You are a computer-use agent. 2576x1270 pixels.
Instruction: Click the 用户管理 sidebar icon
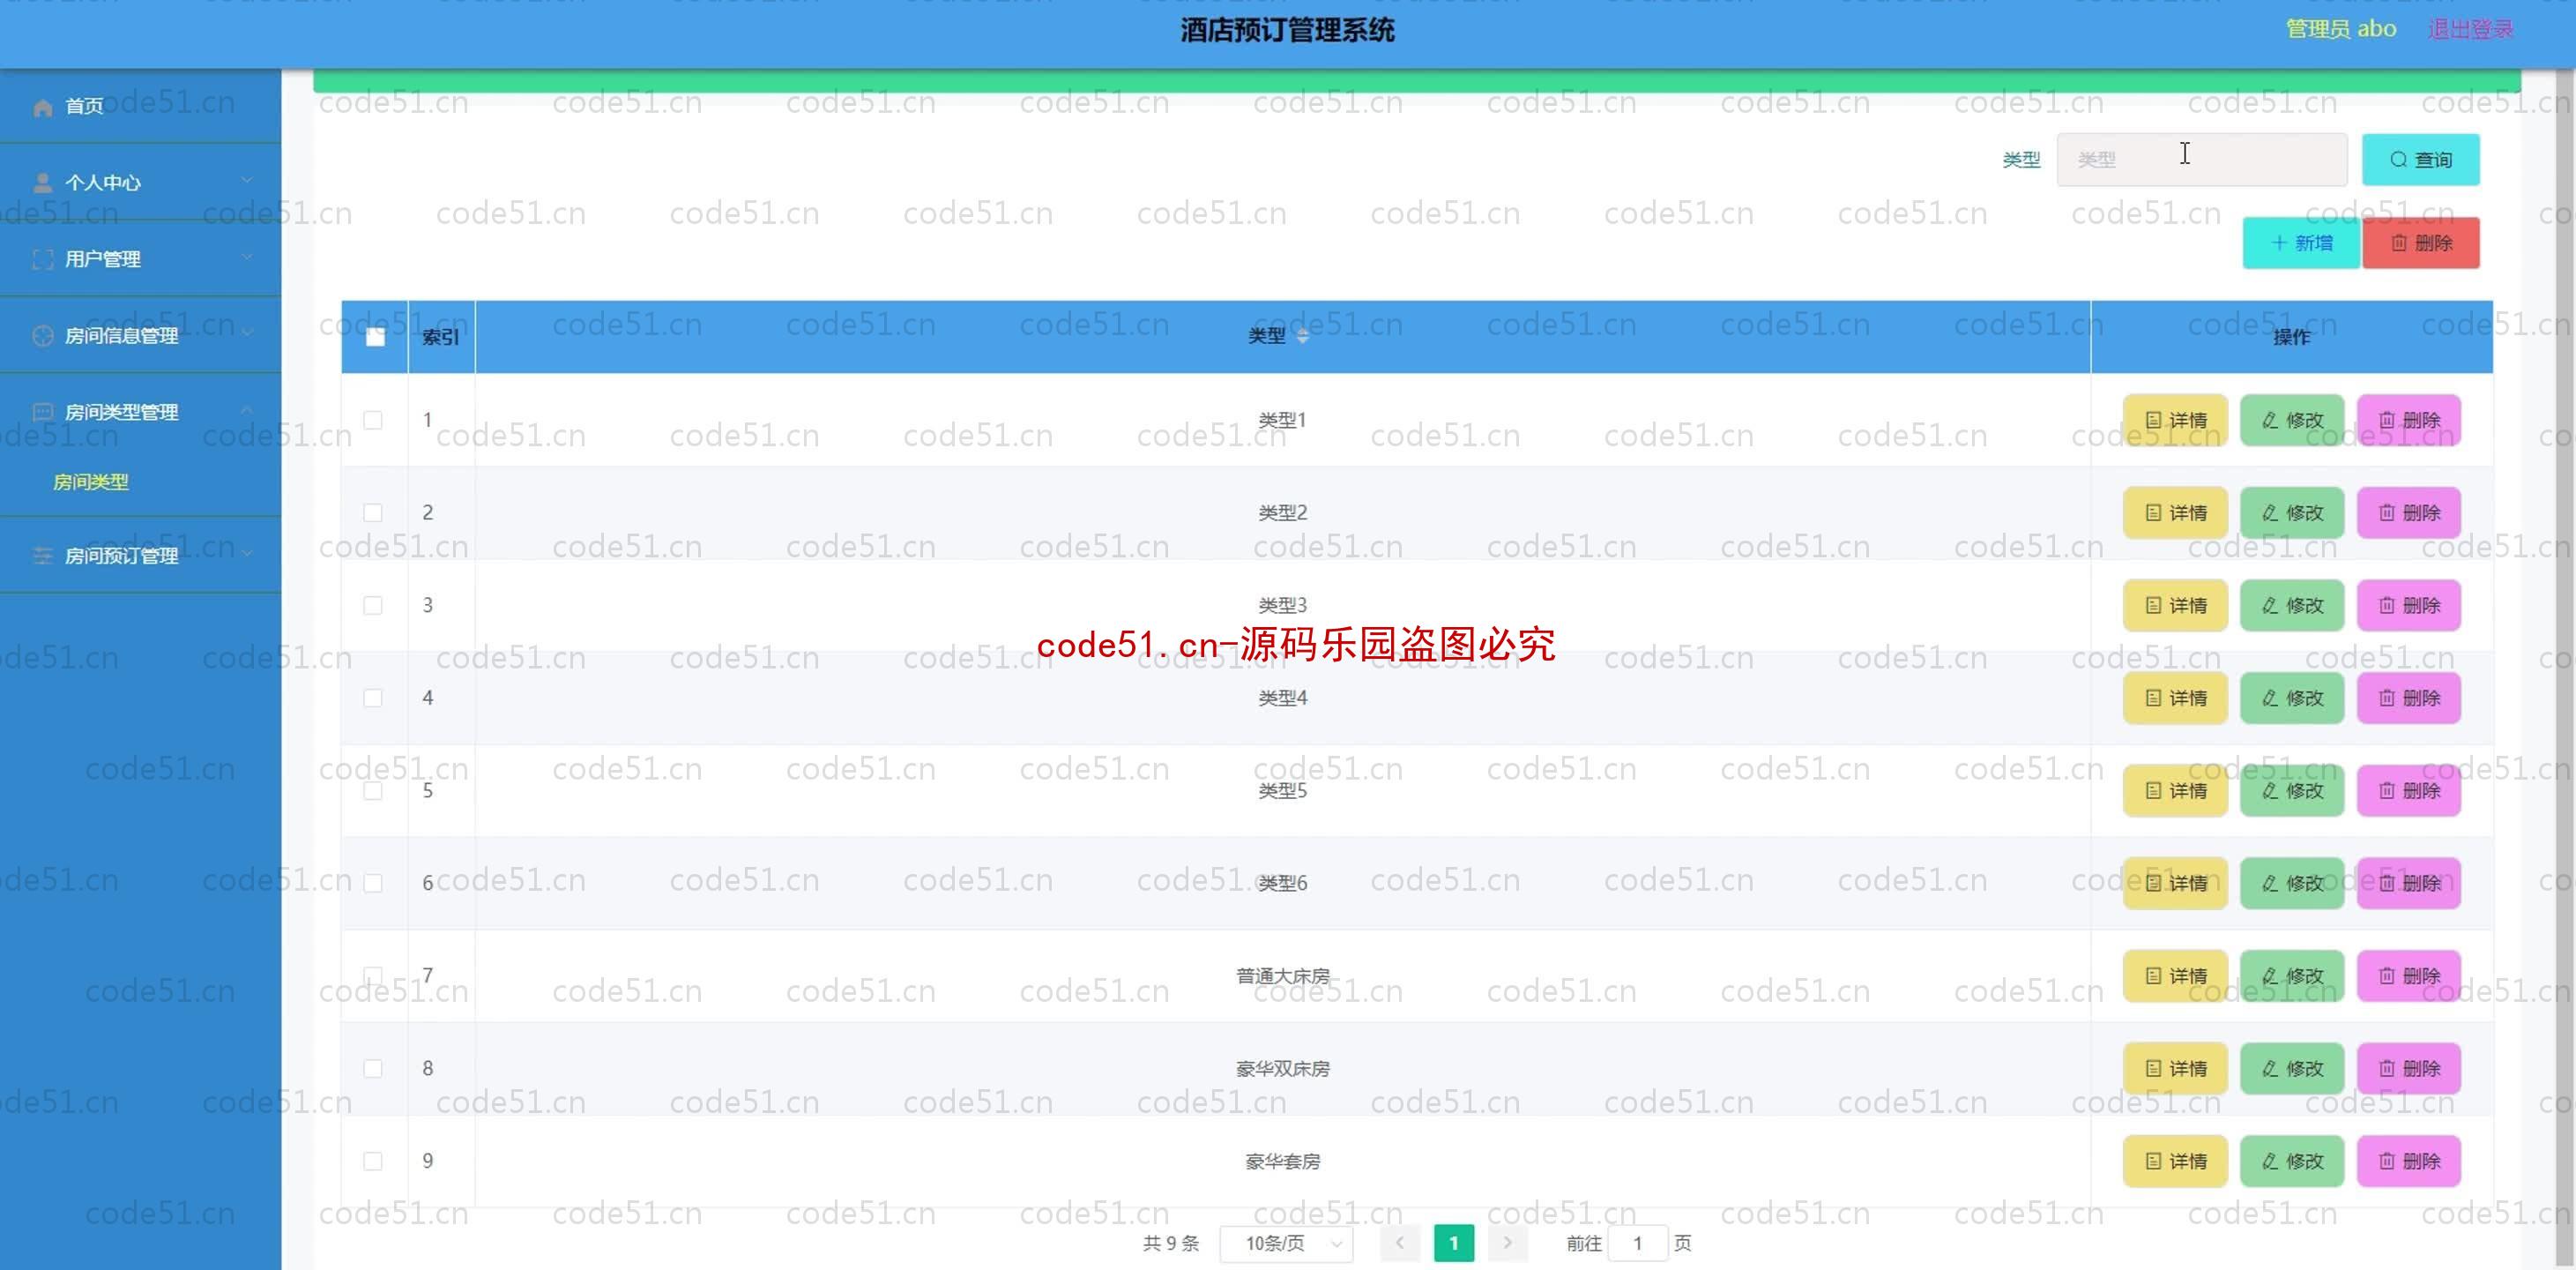click(42, 259)
